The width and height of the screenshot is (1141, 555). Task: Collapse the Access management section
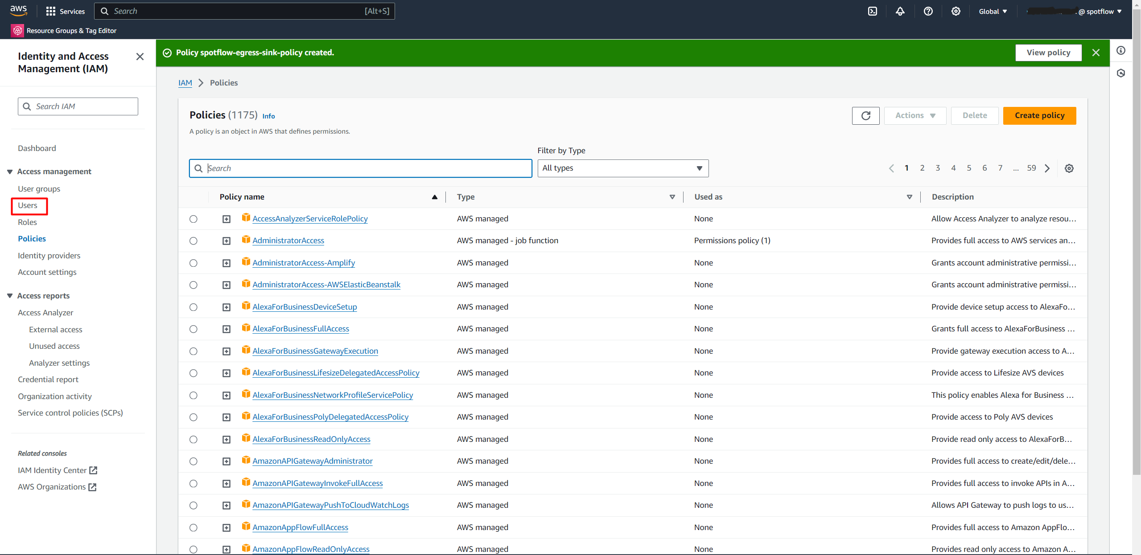pyautogui.click(x=10, y=171)
